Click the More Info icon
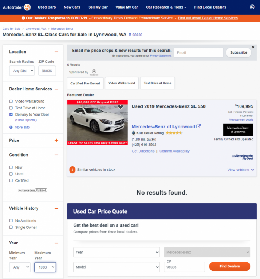Image resolution: width=260 pixels, height=279 pixels. [11, 127]
